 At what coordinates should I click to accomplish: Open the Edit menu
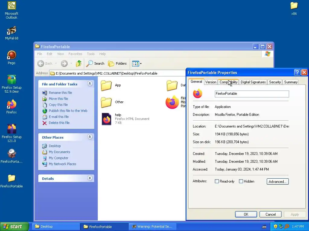49,54
